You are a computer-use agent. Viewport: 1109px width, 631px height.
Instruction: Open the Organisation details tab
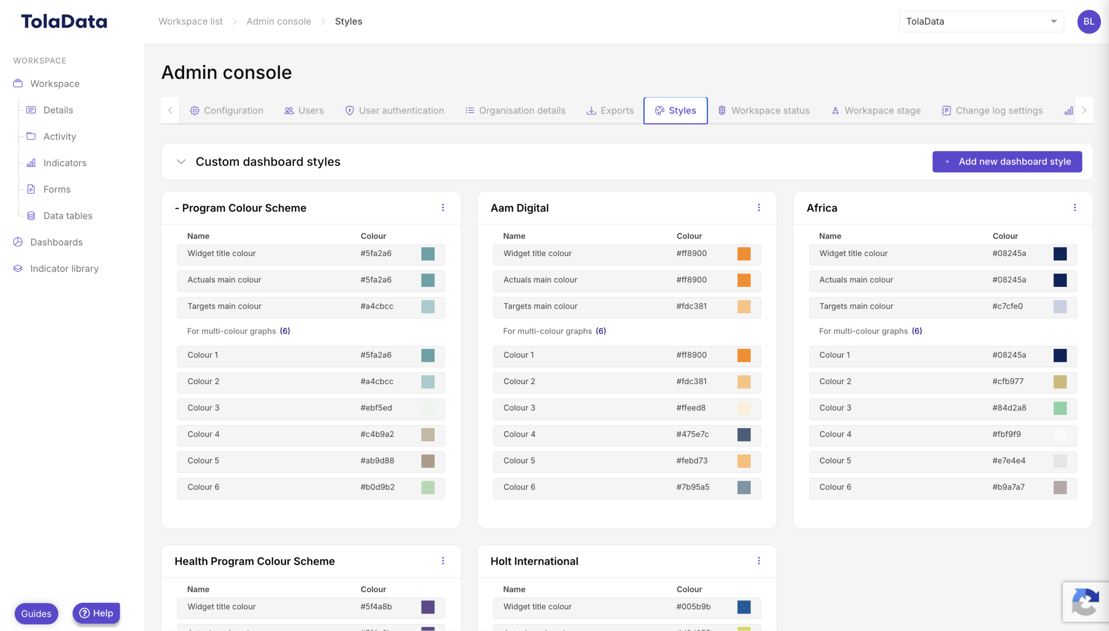click(x=515, y=111)
